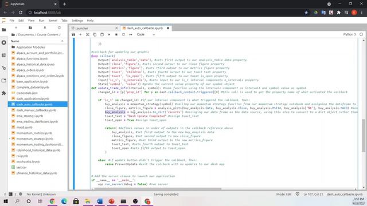
Task: Navigate to the Documents breadcrumb folder
Action: 26,34
